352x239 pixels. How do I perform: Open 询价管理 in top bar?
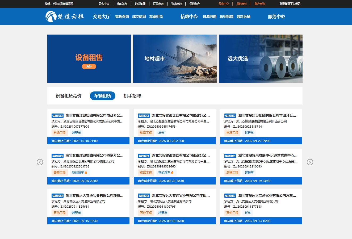click(140, 4)
